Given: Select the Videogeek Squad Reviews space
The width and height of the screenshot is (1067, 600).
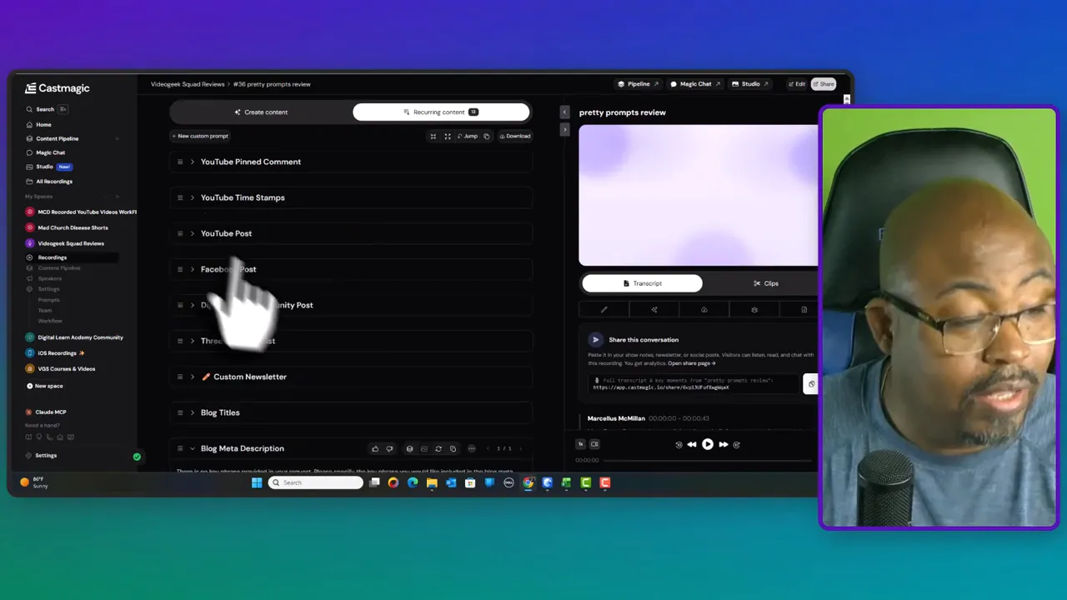Looking at the screenshot, I should click(x=65, y=243).
